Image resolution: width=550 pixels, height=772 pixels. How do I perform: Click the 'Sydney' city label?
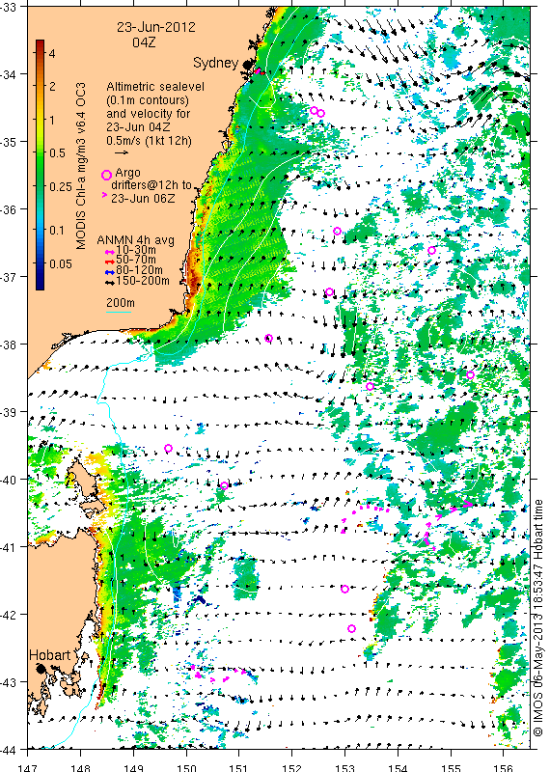tap(215, 63)
